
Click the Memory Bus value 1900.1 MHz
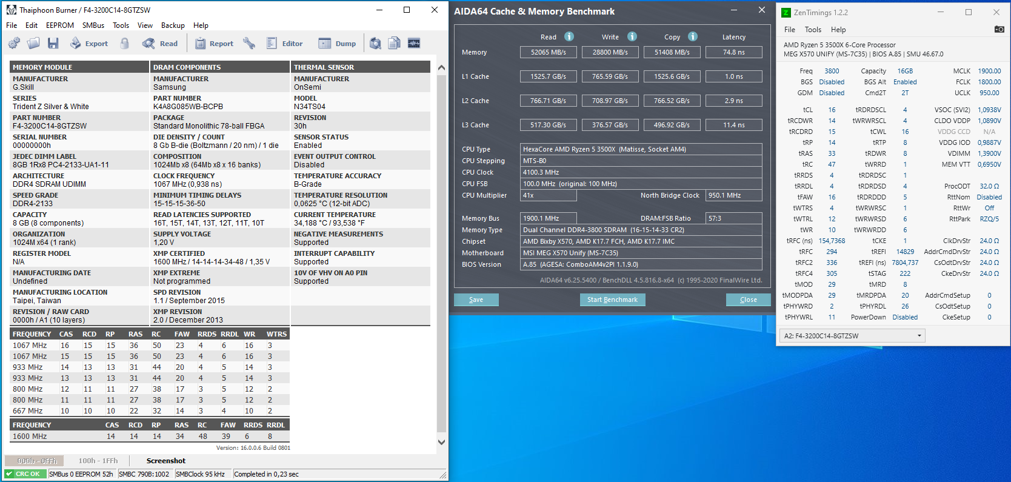tap(548, 218)
